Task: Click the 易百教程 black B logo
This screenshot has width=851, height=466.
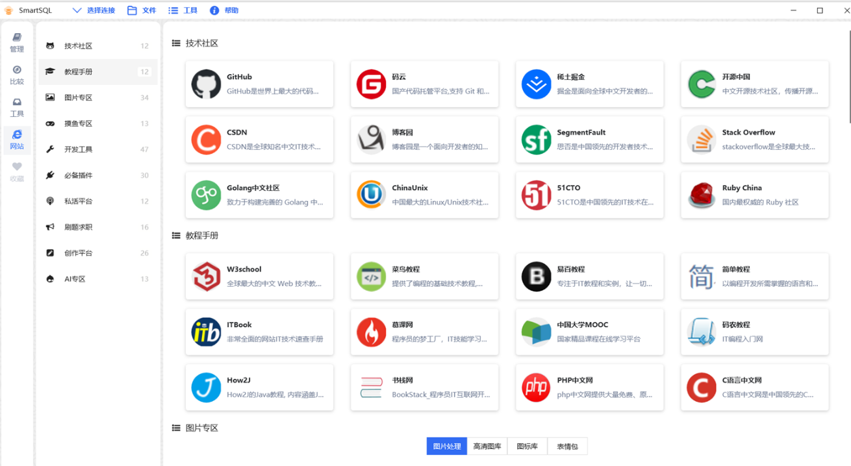Action: point(536,276)
